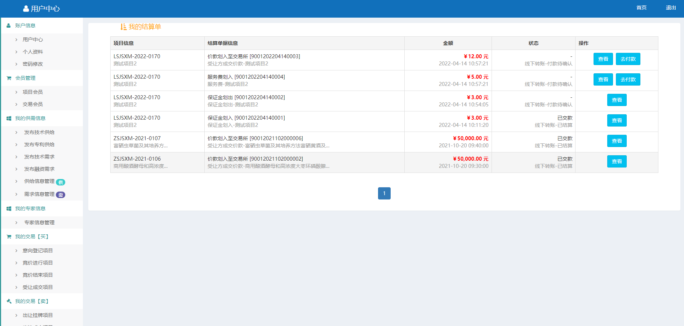Click chevron before 密码修改
Image resolution: width=684 pixels, height=326 pixels.
16,64
